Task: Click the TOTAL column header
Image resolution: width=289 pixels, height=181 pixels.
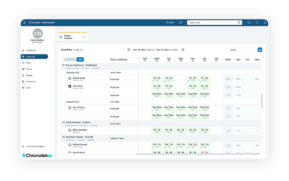Action: (x=228, y=60)
